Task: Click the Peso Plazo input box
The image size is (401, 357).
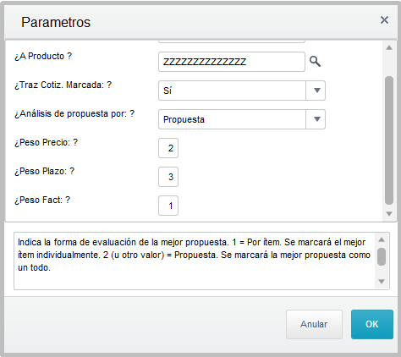Action: (168, 177)
